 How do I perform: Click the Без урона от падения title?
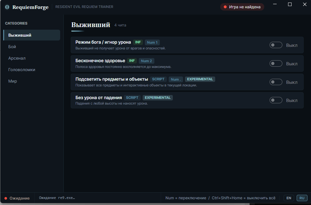coord(99,98)
